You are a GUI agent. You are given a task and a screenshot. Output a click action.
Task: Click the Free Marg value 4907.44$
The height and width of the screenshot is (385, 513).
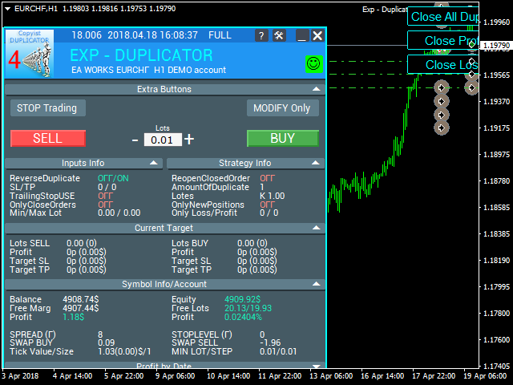[x=80, y=308]
